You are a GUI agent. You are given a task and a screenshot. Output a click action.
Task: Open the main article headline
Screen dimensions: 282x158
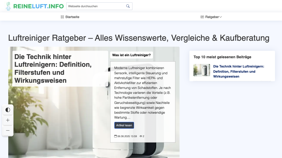point(53,69)
